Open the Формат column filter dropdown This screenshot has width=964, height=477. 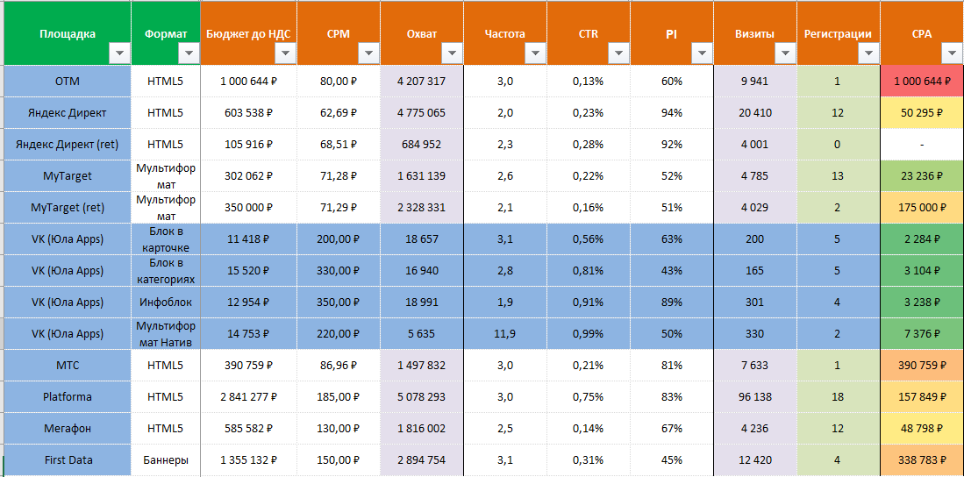[187, 53]
